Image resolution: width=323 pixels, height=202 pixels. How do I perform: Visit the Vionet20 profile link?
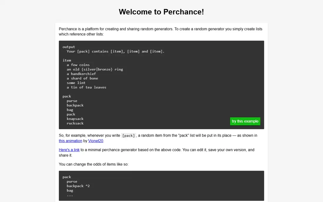coord(96,141)
